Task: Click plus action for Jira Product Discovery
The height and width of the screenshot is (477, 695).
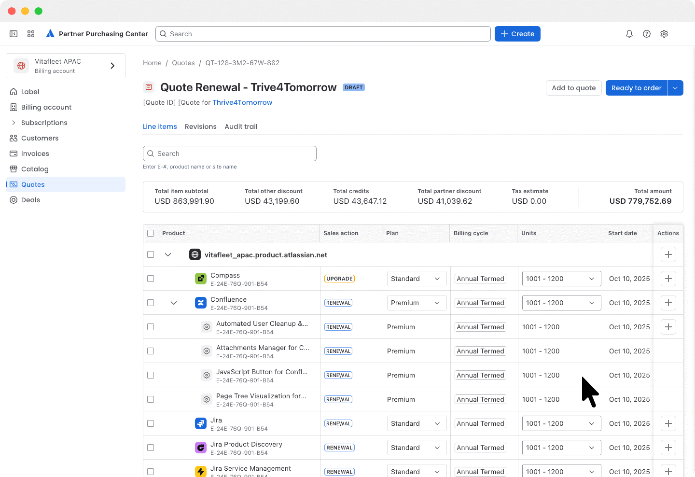Action: 668,448
